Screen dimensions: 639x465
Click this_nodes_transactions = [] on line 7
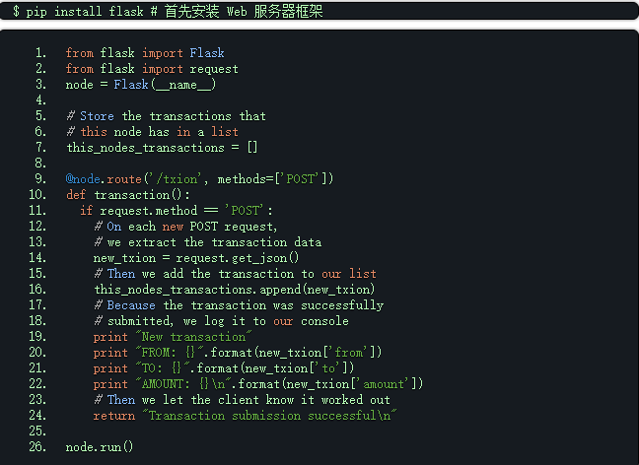pos(162,148)
